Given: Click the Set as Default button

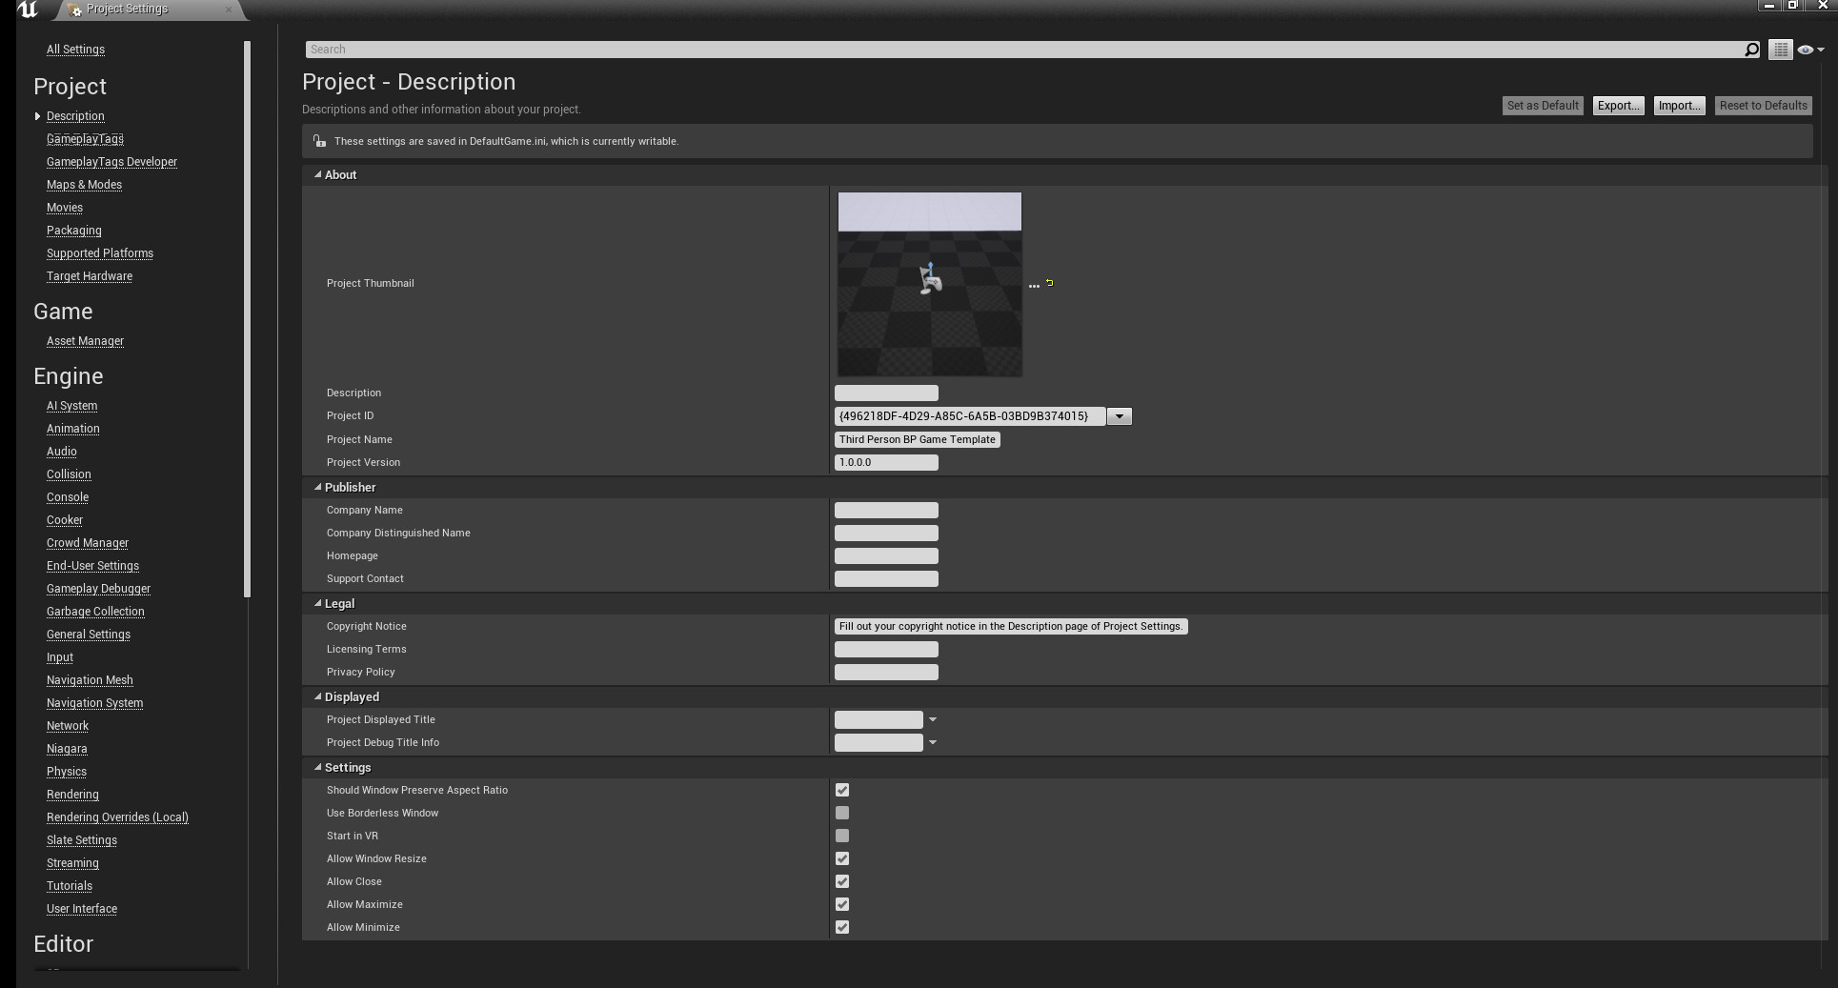Looking at the screenshot, I should [x=1543, y=106].
